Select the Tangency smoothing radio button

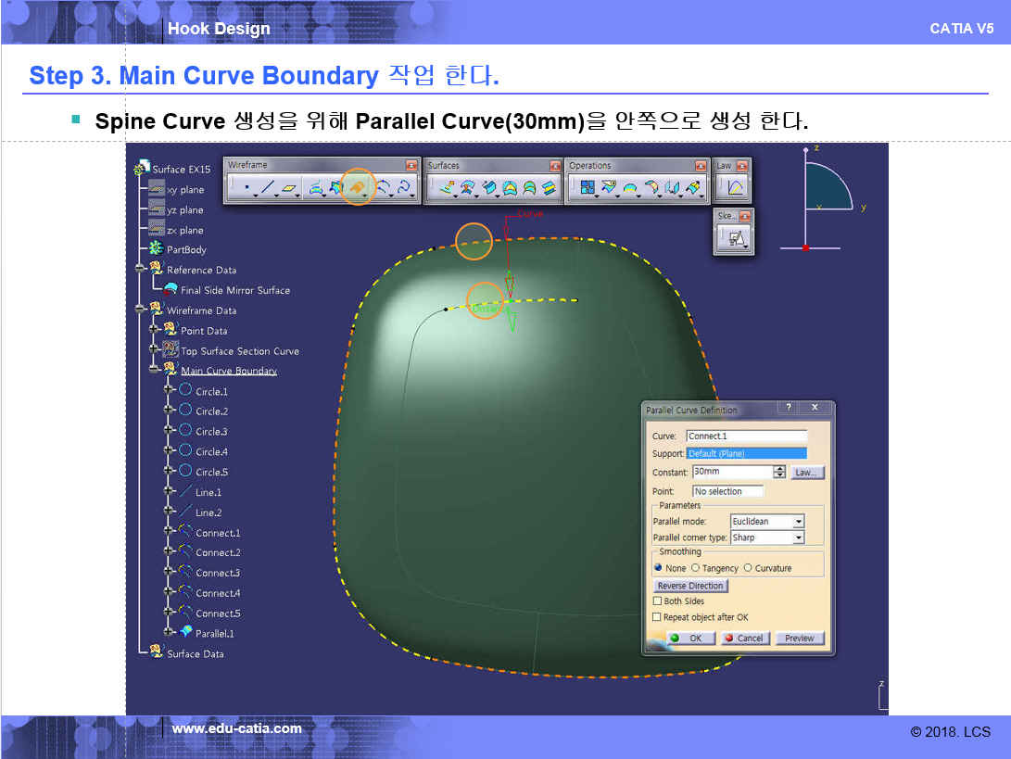point(695,568)
